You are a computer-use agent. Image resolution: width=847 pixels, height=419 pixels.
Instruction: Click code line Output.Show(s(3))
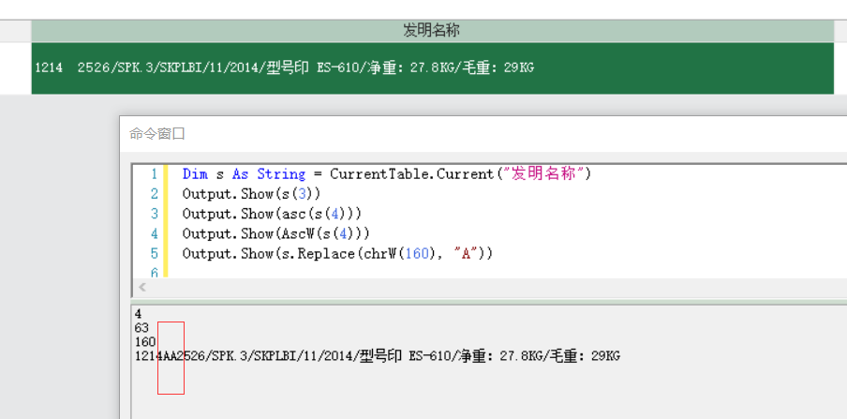[252, 193]
